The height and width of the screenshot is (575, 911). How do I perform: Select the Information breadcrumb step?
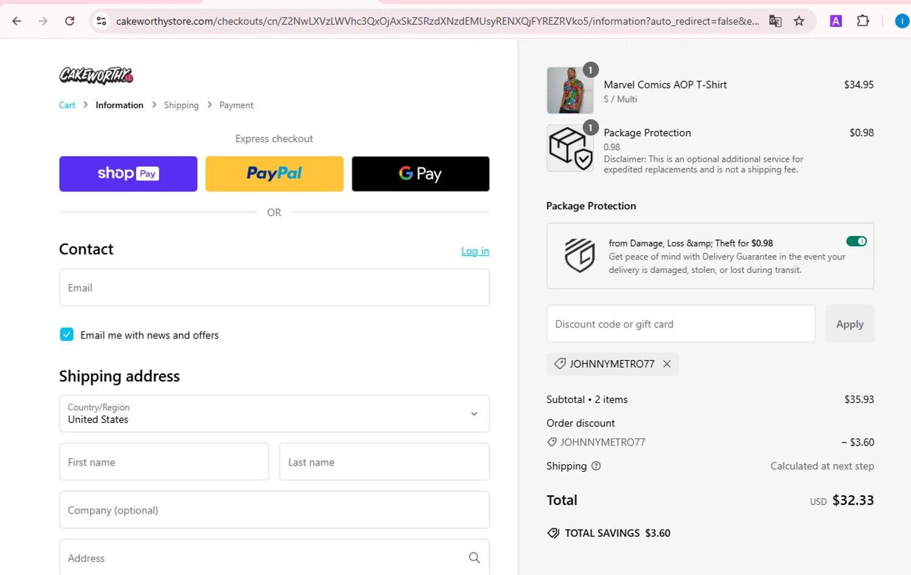[x=120, y=105]
